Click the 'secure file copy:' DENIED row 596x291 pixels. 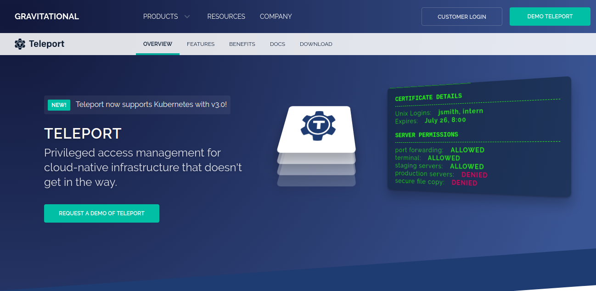click(436, 182)
